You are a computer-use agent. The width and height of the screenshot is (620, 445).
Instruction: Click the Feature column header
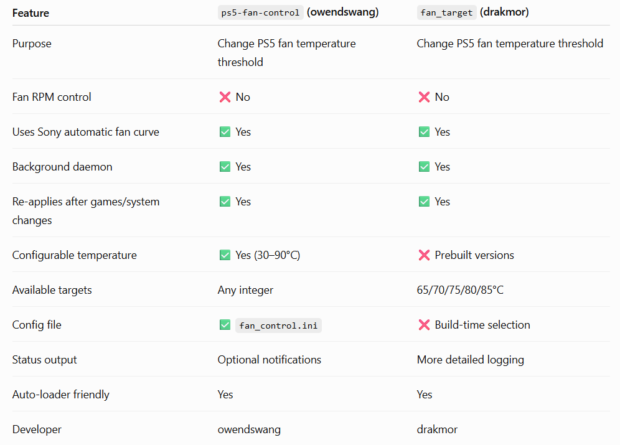point(31,13)
